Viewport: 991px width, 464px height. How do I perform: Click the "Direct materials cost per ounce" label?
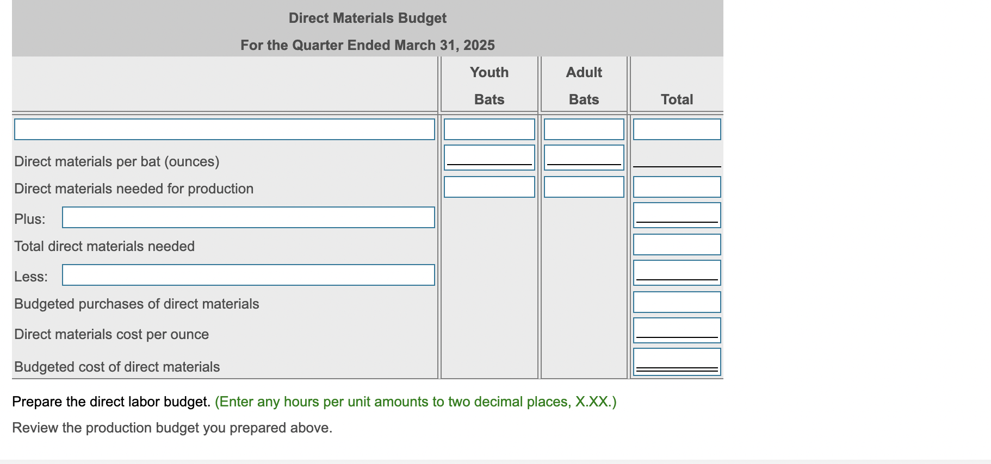pos(112,334)
